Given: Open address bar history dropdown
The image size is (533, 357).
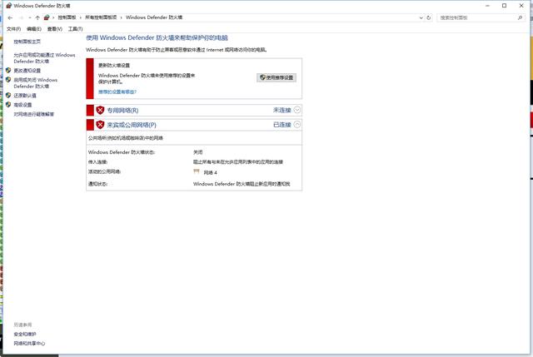Looking at the screenshot, I should (421, 17).
